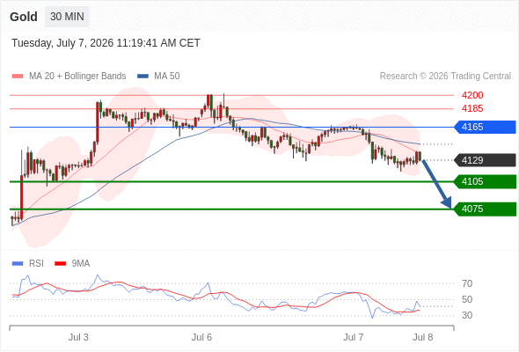This screenshot has width=519, height=352.
Task: Click the Jul 8 date axis marker
Action: (423, 337)
